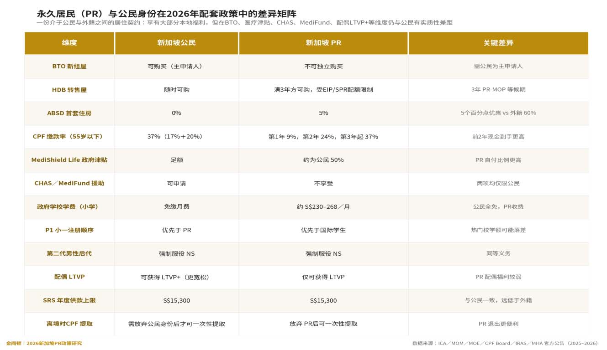Click the CHAS／MediFund 援助 row label
Screen dimensions: 607x350
(69, 183)
